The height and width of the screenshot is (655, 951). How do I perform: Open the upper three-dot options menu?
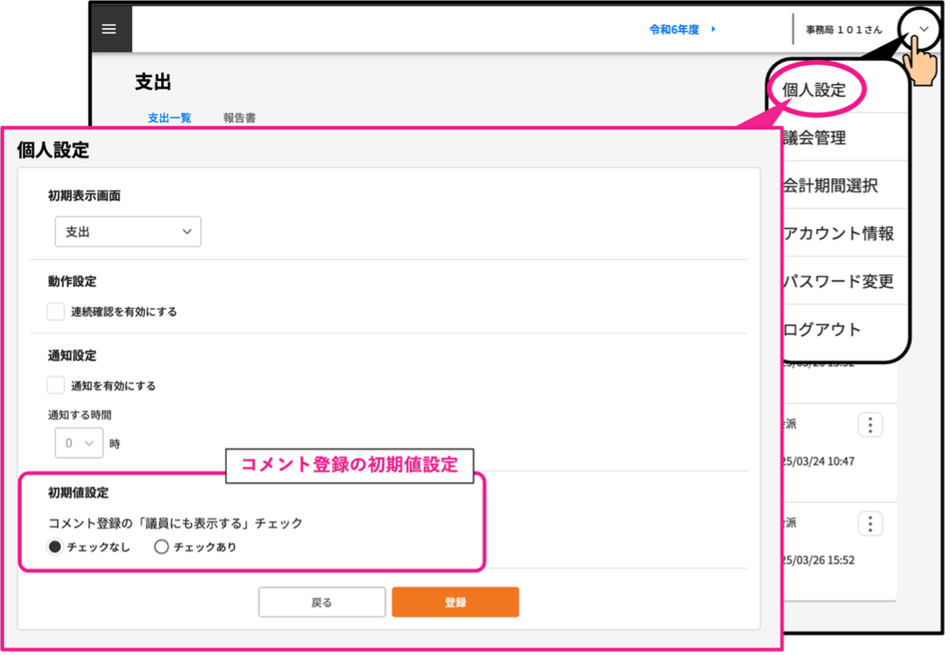coord(870,424)
